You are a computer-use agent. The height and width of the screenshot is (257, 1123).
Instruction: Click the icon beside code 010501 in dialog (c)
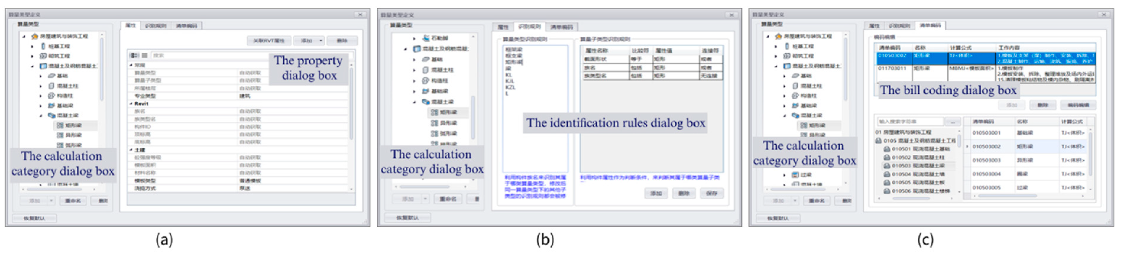coord(887,149)
